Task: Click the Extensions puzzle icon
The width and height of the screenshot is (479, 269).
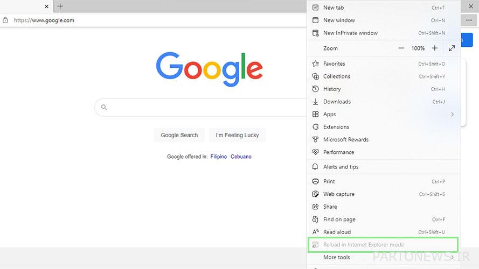Action: [x=316, y=127]
